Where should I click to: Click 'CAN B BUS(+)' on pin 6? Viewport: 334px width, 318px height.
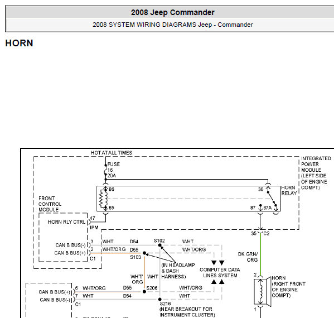[54, 292]
